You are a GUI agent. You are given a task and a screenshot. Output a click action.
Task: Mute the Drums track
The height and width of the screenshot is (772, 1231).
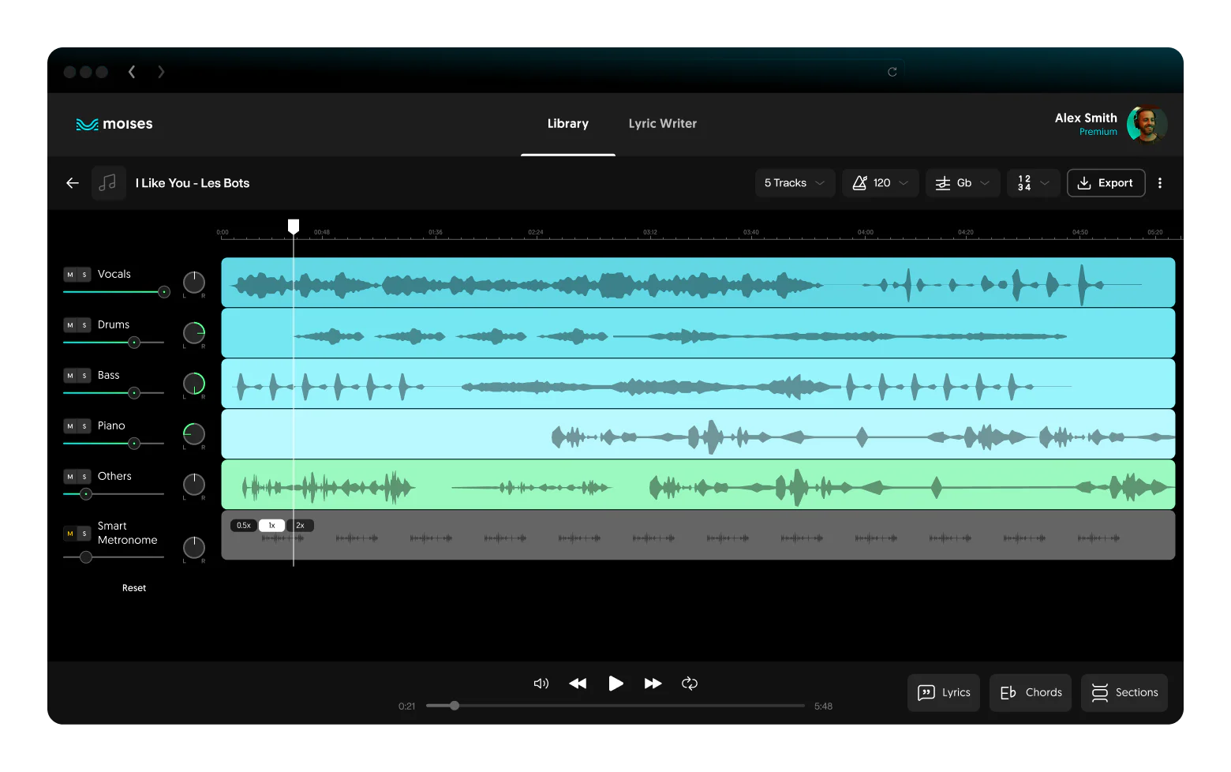coord(70,325)
